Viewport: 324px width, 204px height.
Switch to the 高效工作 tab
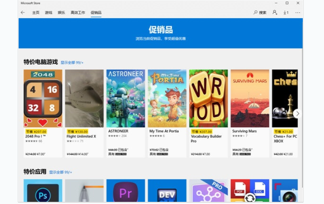pos(78,13)
